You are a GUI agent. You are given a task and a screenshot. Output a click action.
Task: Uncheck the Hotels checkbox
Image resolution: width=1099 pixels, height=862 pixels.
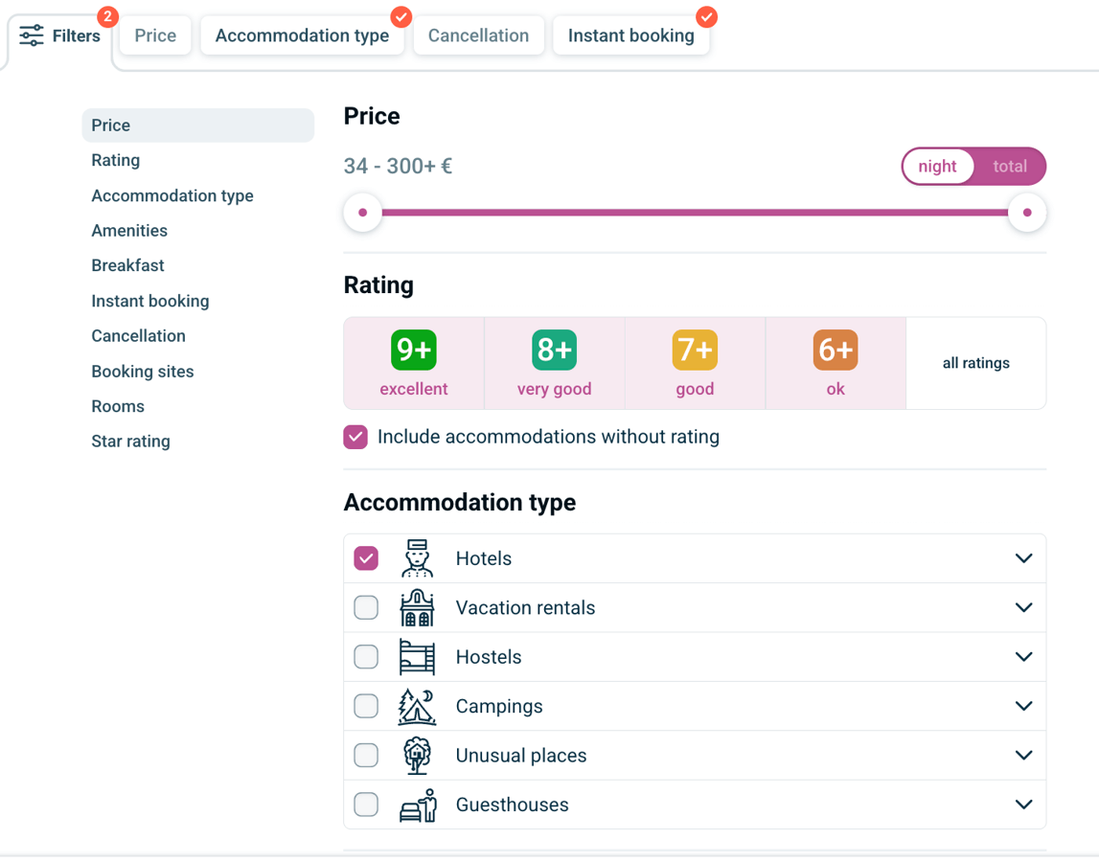366,558
